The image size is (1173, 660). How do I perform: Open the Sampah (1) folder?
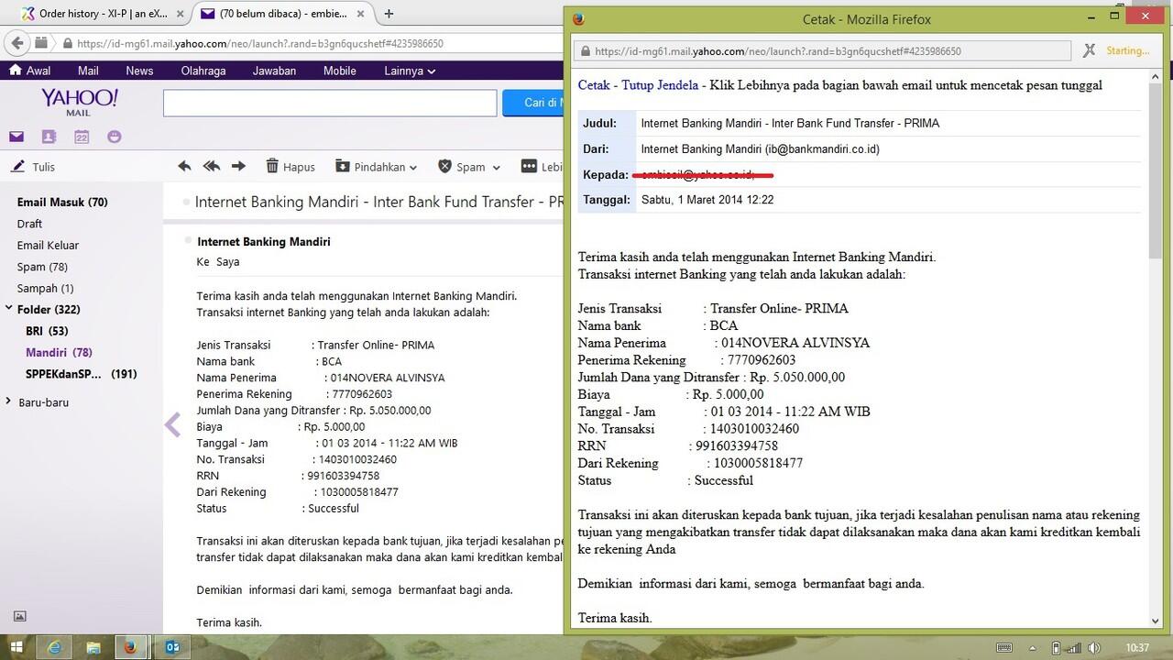pyautogui.click(x=45, y=288)
